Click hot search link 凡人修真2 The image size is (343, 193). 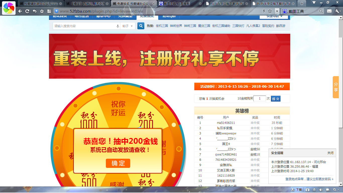(253, 26)
